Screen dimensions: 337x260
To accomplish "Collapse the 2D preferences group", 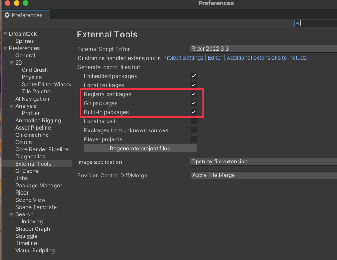I will point(11,63).
